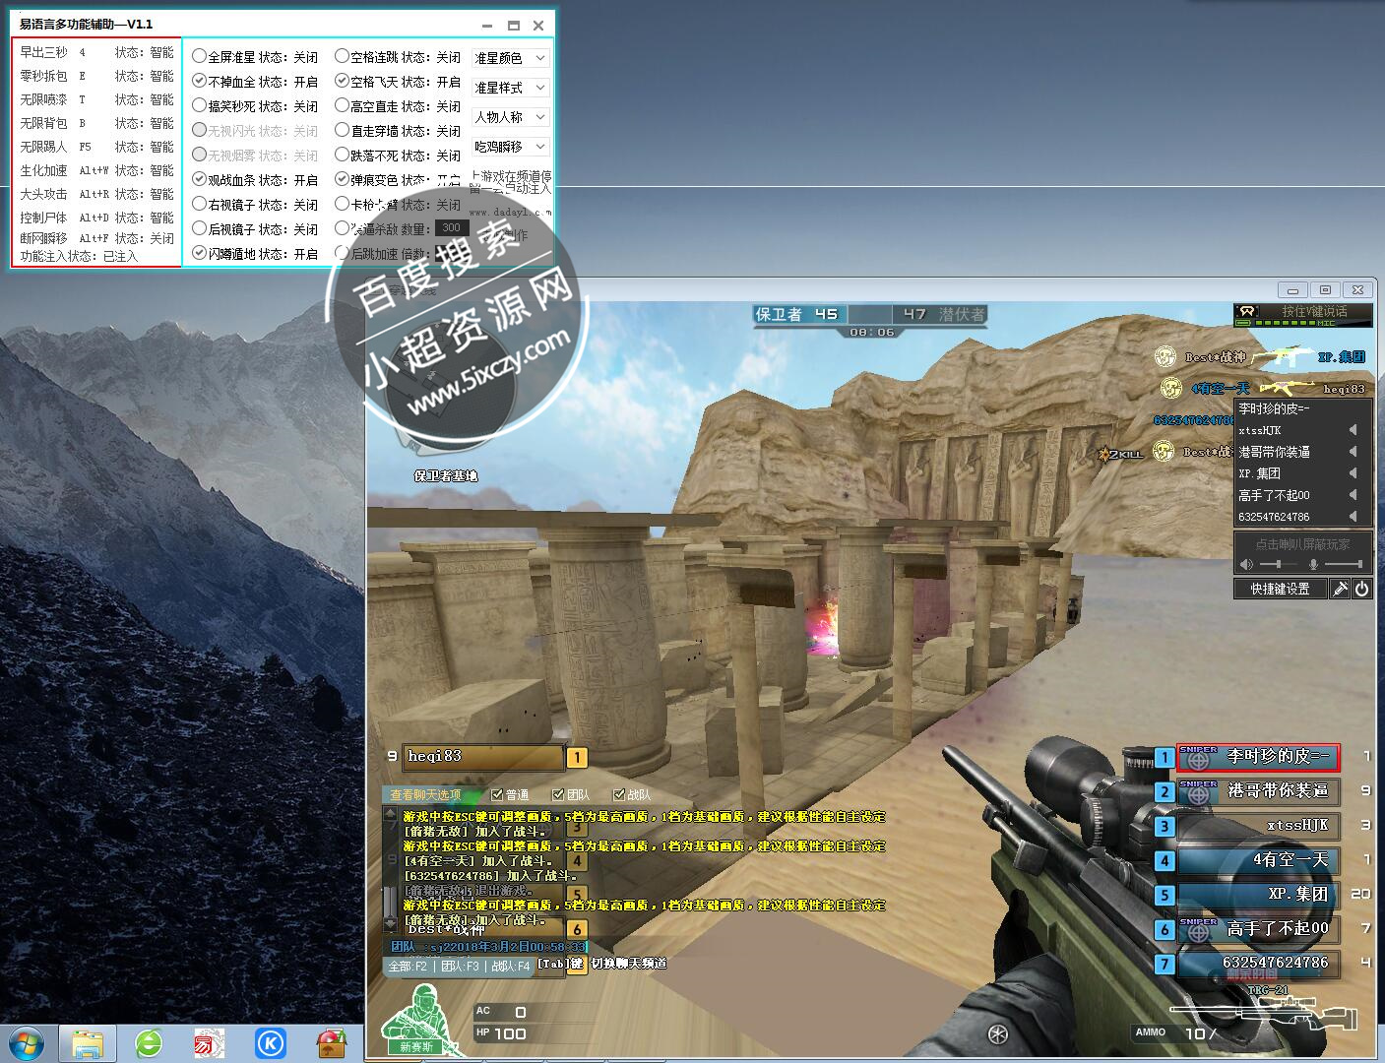This screenshot has height=1063, width=1385.
Task: Adjust microphone volume slider
Action: point(1344,564)
